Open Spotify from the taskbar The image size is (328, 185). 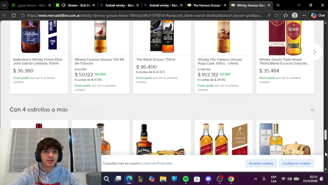pyautogui.click(x=186, y=179)
